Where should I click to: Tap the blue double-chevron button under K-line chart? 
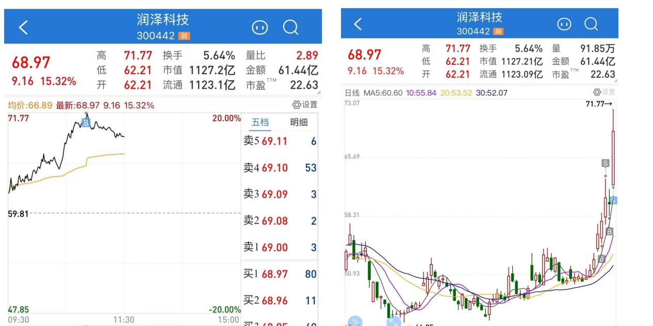pos(355,321)
